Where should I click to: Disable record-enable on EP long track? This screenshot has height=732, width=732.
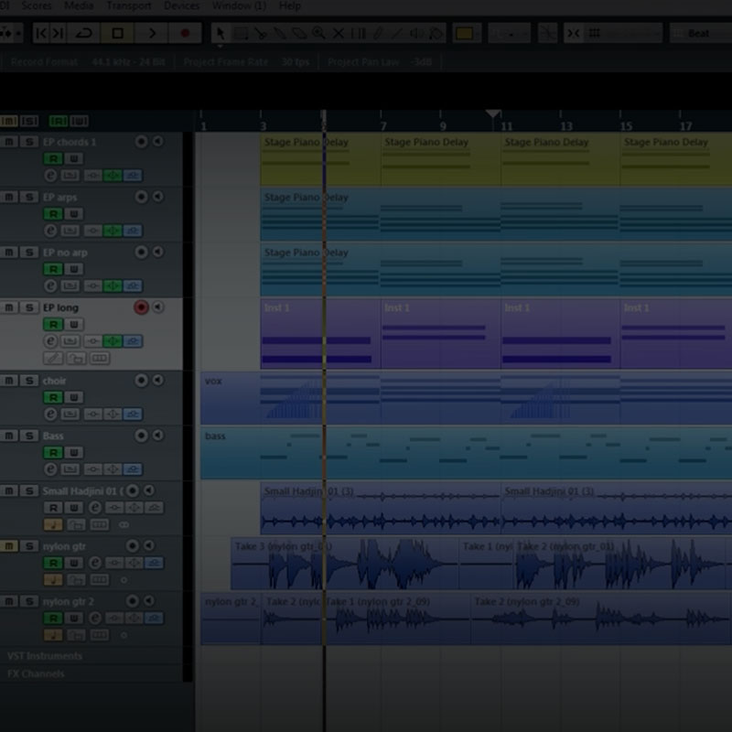(x=141, y=307)
